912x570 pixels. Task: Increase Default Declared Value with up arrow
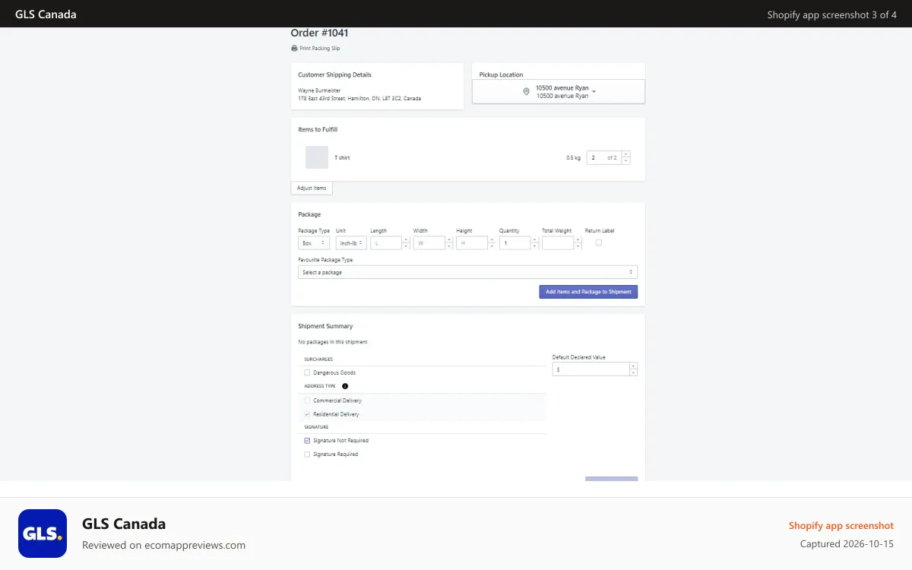tap(634, 366)
